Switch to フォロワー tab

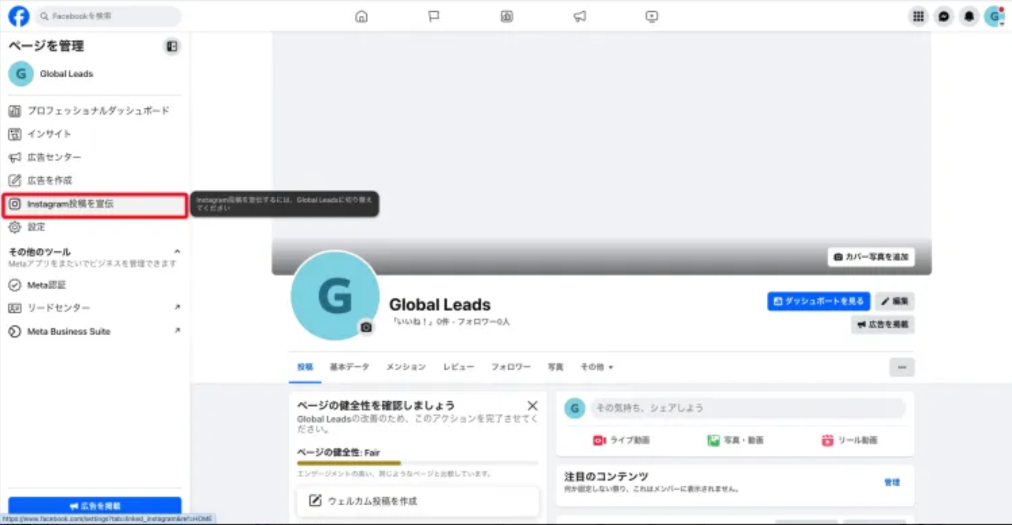click(511, 367)
